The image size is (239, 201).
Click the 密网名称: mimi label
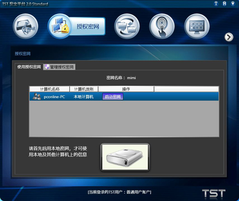(x=121, y=78)
